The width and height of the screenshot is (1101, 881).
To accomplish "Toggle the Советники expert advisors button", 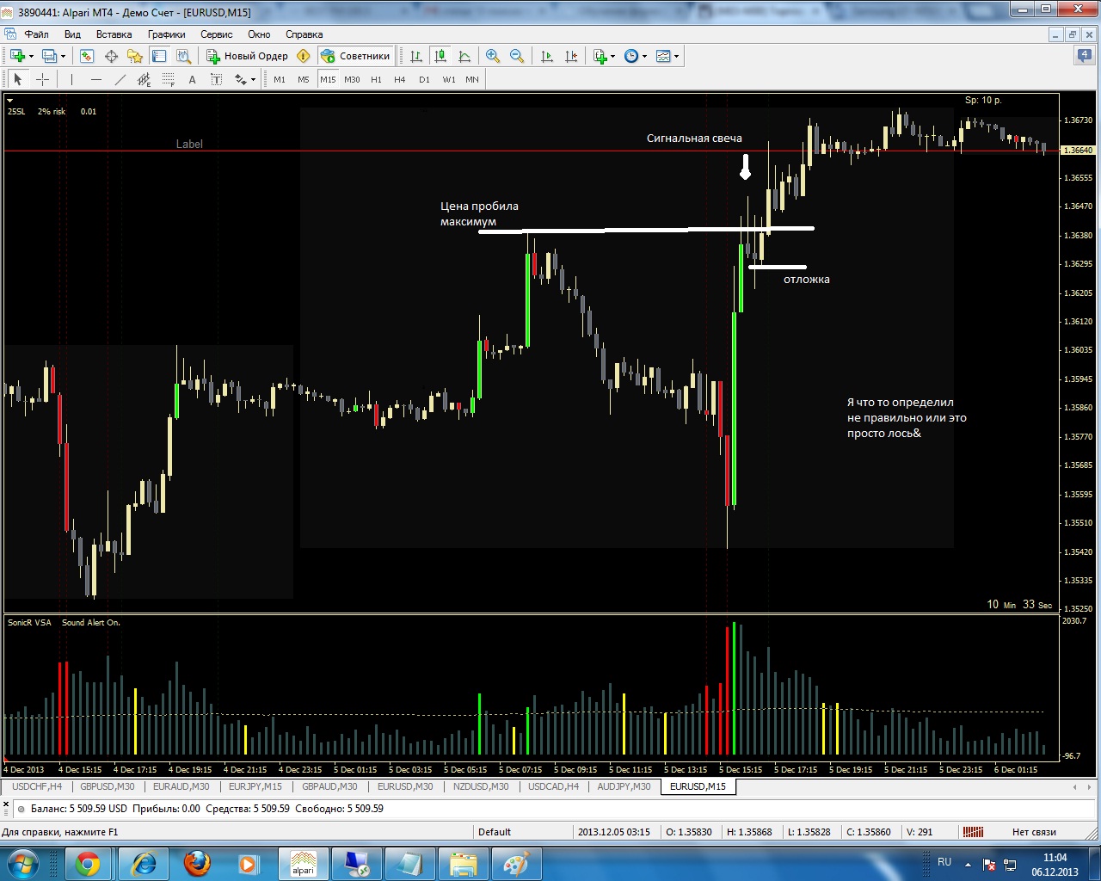I will tap(355, 56).
